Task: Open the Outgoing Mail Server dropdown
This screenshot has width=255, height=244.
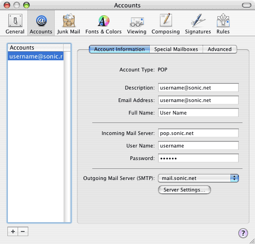Action: (x=198, y=178)
